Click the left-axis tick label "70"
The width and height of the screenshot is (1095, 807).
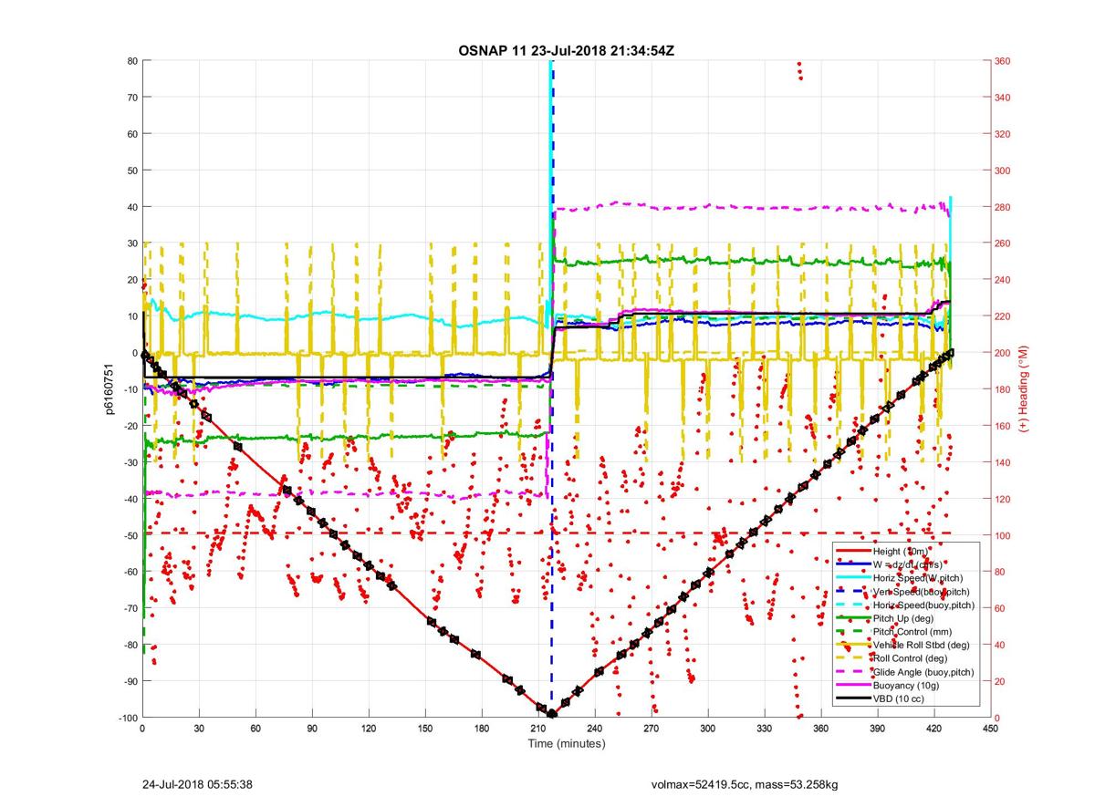pyautogui.click(x=131, y=98)
